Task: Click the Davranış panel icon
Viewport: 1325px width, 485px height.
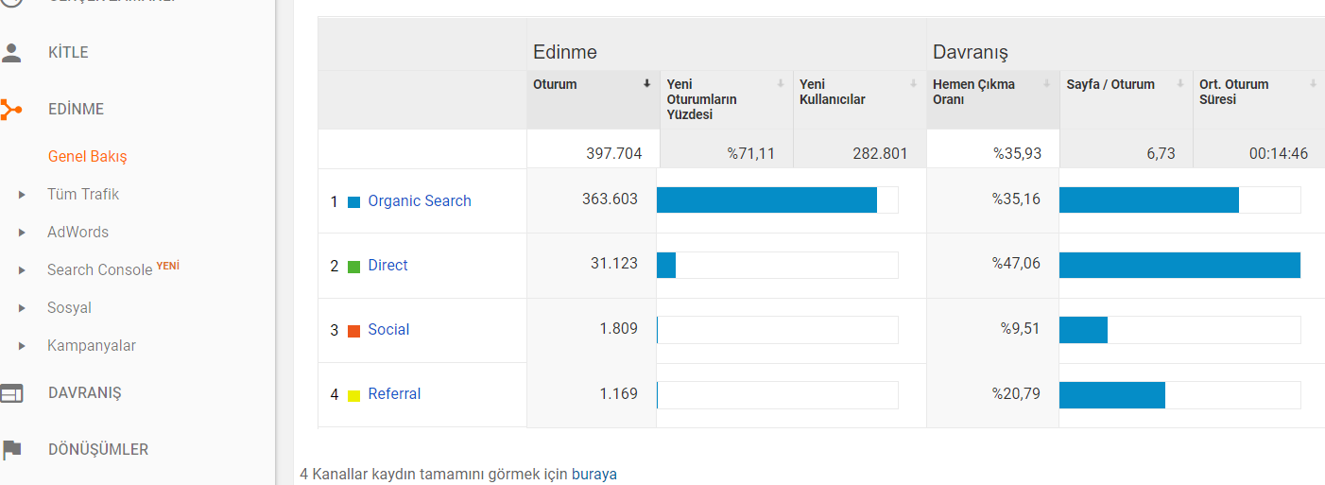Action: 11,393
